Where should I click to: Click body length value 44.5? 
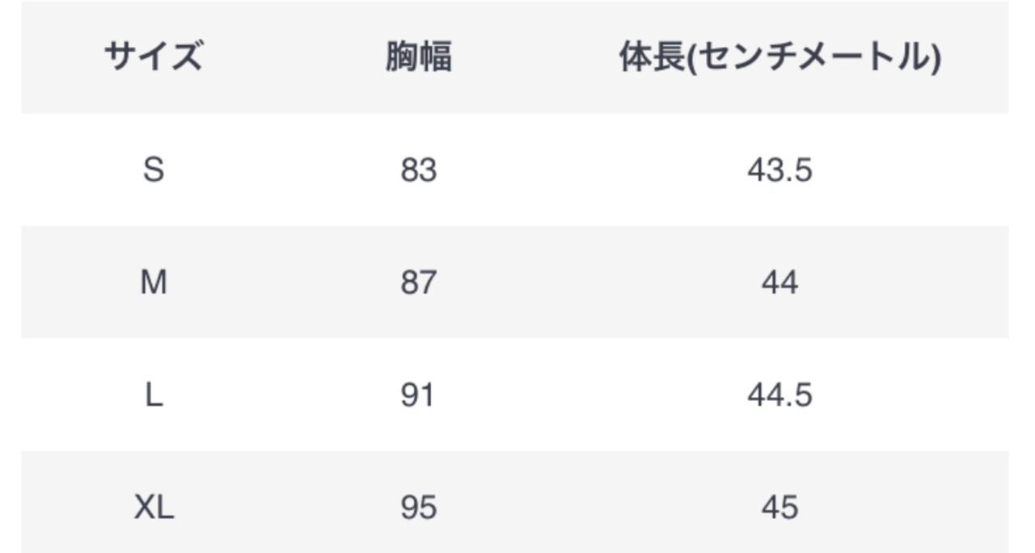tap(779, 395)
